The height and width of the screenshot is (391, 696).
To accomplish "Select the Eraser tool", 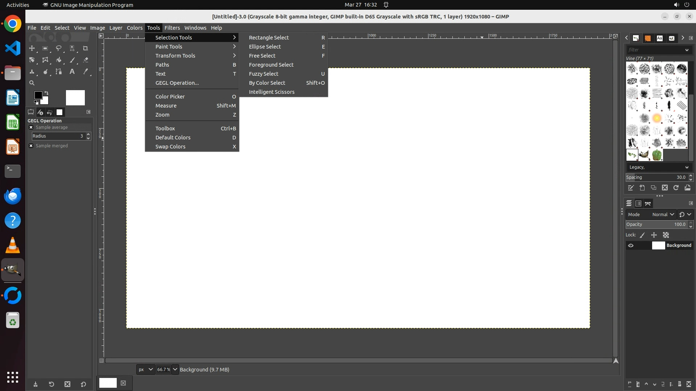I will coord(86,60).
